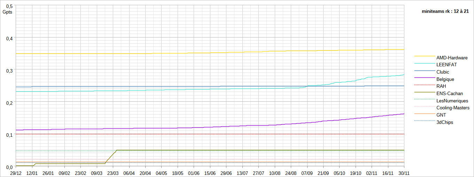Click the purple Belgique legend line swatch
Image resolution: width=474 pixels, height=177 pixels.
pos(424,77)
